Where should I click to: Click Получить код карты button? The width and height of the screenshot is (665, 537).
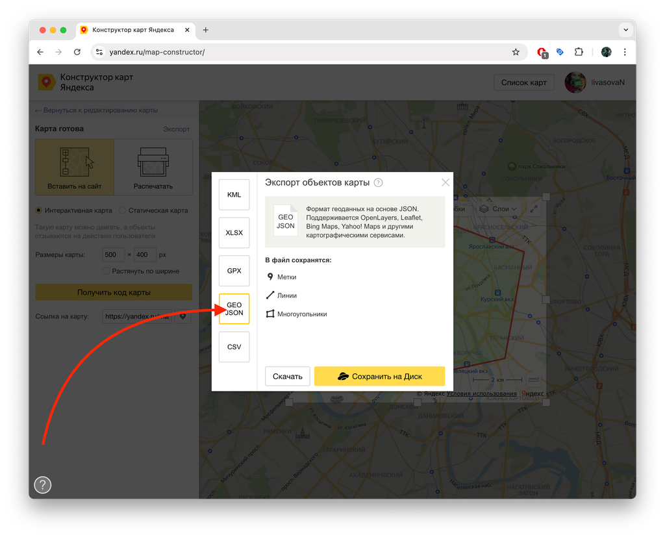[x=114, y=292]
